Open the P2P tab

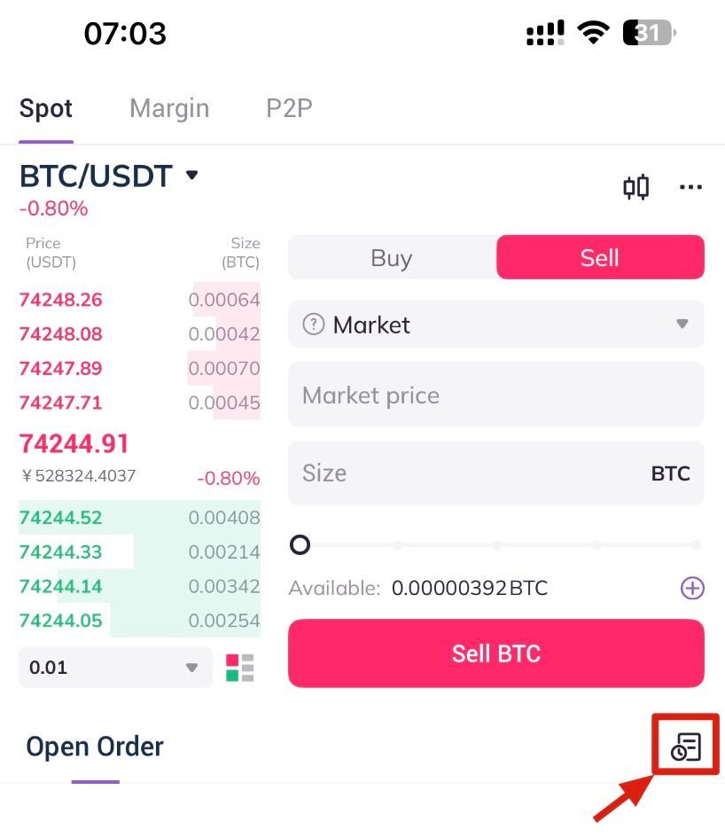click(x=289, y=109)
